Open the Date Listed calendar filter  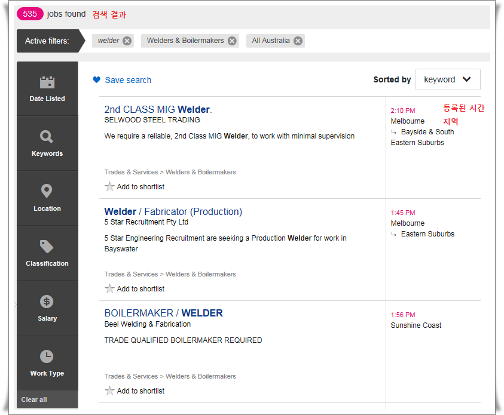click(47, 88)
